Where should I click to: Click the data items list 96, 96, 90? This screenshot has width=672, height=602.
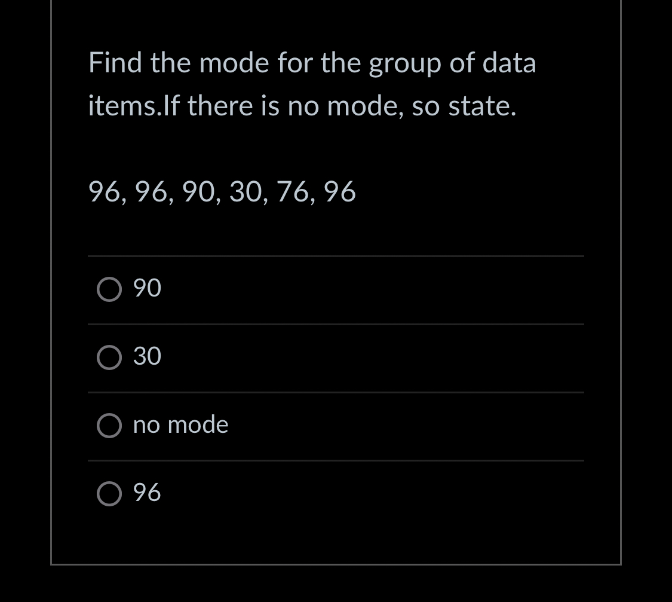[x=222, y=192]
